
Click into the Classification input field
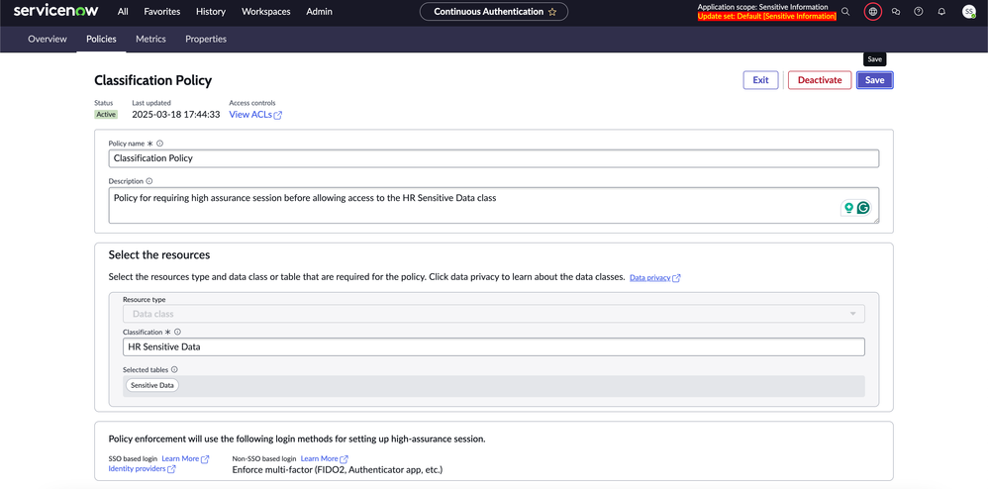493,346
